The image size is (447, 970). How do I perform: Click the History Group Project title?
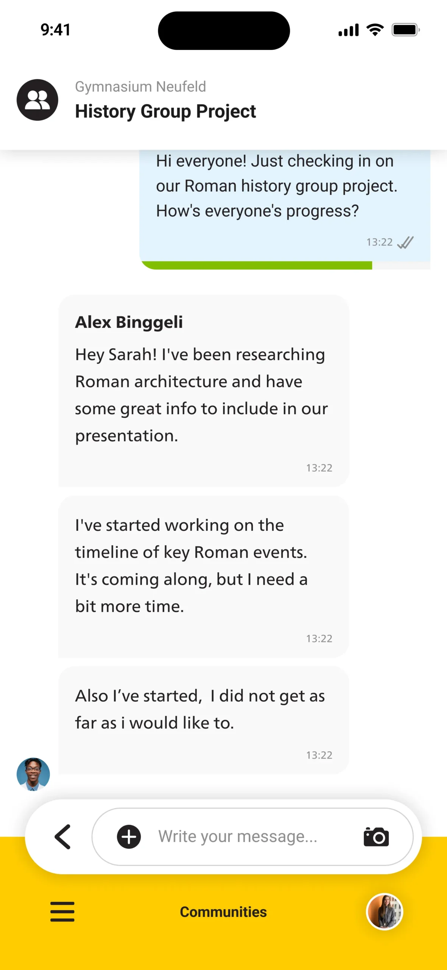165,111
